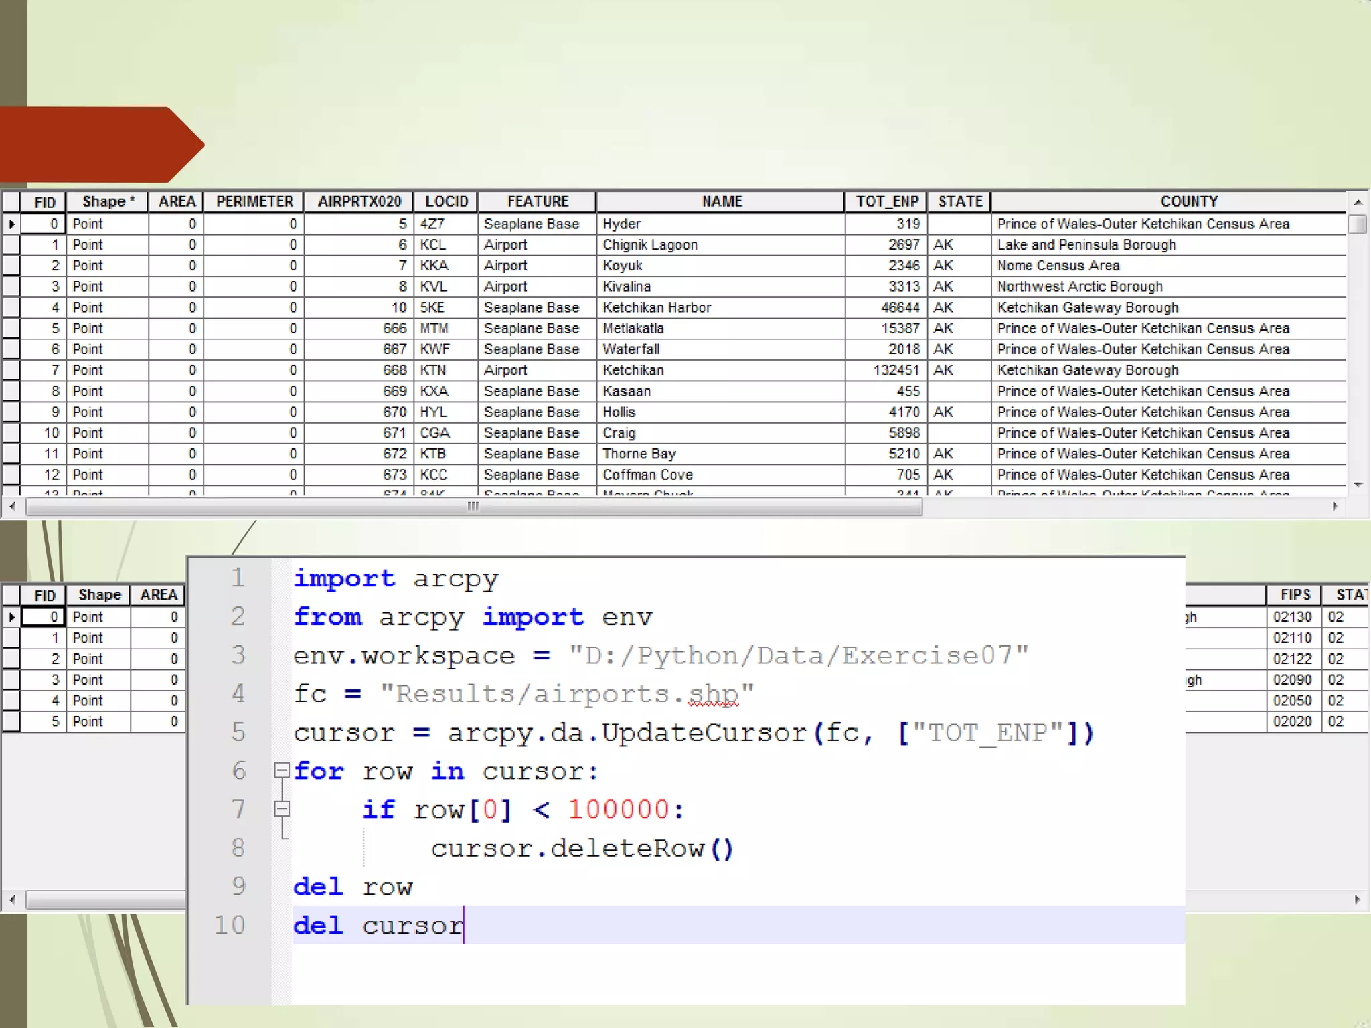Click the STATE column header
Image resolution: width=1371 pixels, height=1028 pixels.
960,202
